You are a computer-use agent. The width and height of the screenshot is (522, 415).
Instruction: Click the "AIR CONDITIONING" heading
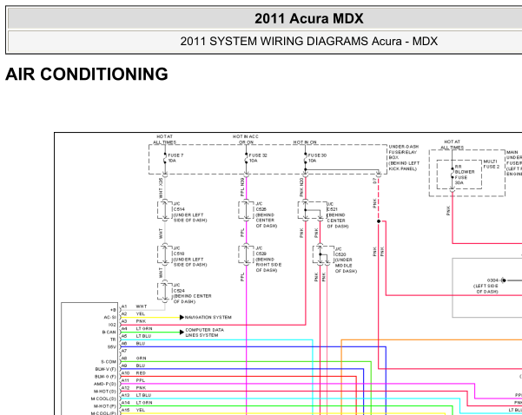87,74
